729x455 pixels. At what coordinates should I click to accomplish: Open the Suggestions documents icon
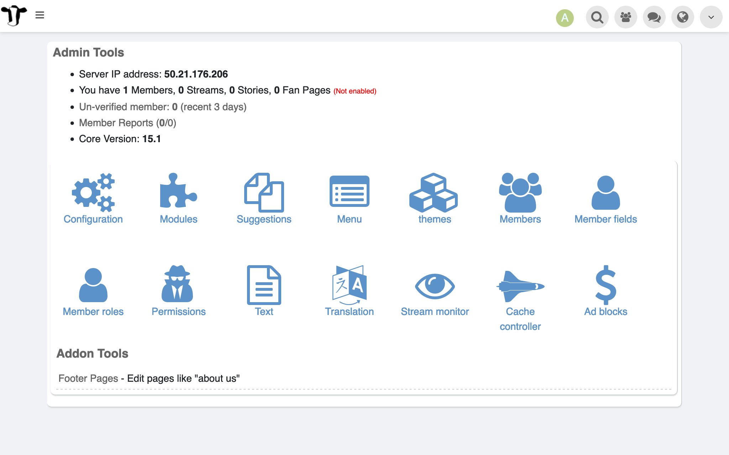click(x=264, y=192)
